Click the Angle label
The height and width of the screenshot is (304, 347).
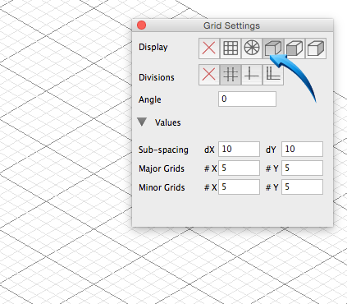(x=150, y=99)
